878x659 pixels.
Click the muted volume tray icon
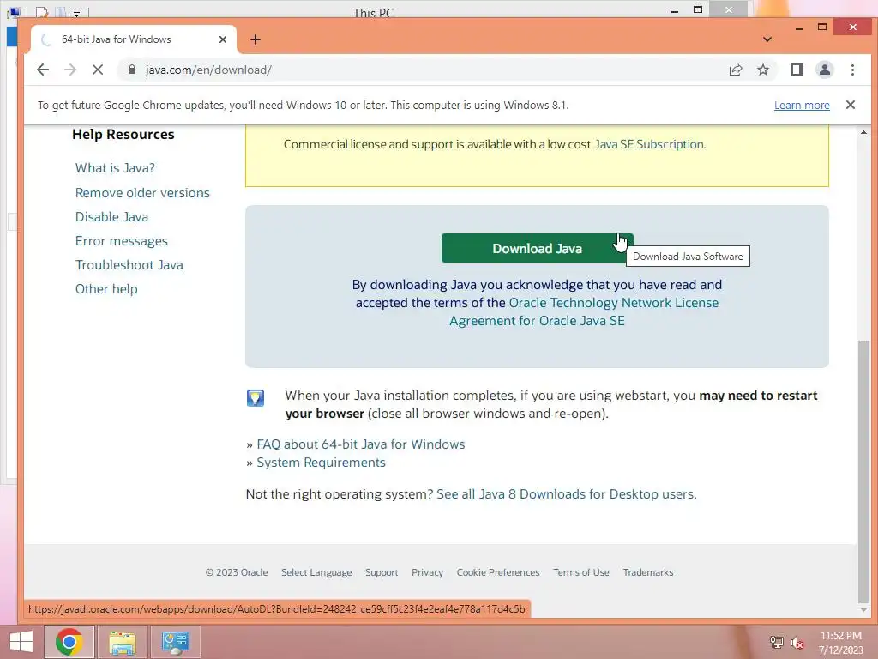(x=797, y=642)
